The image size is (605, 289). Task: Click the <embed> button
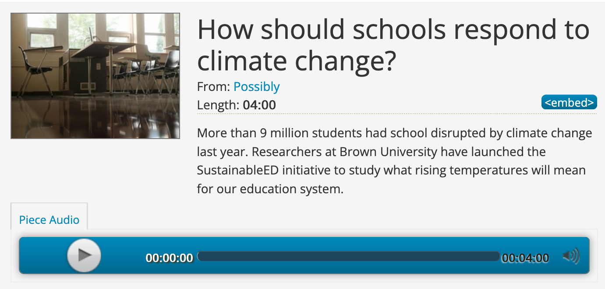coord(569,102)
